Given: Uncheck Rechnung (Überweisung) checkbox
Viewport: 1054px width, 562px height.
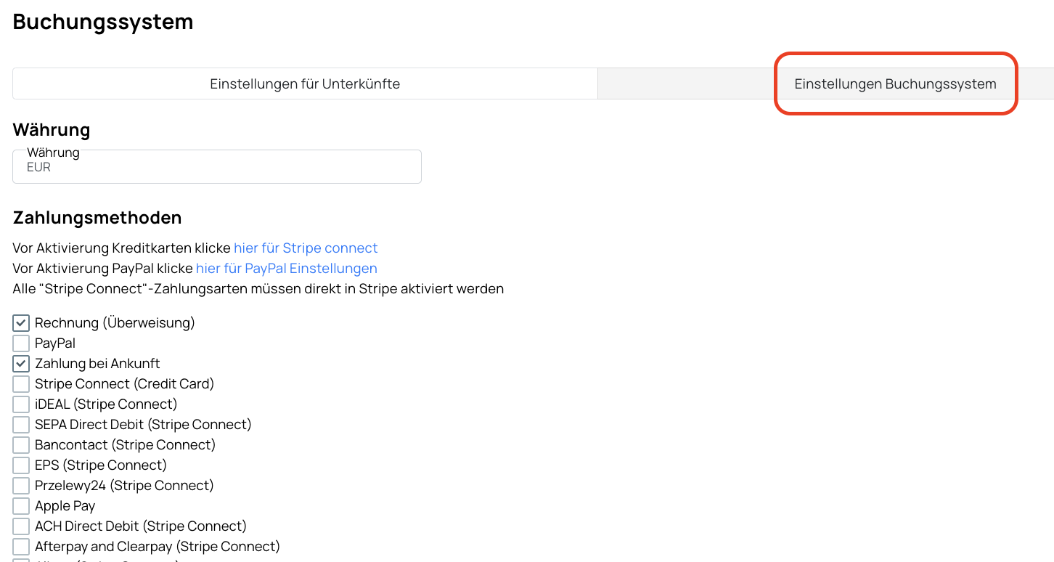Looking at the screenshot, I should pos(21,323).
